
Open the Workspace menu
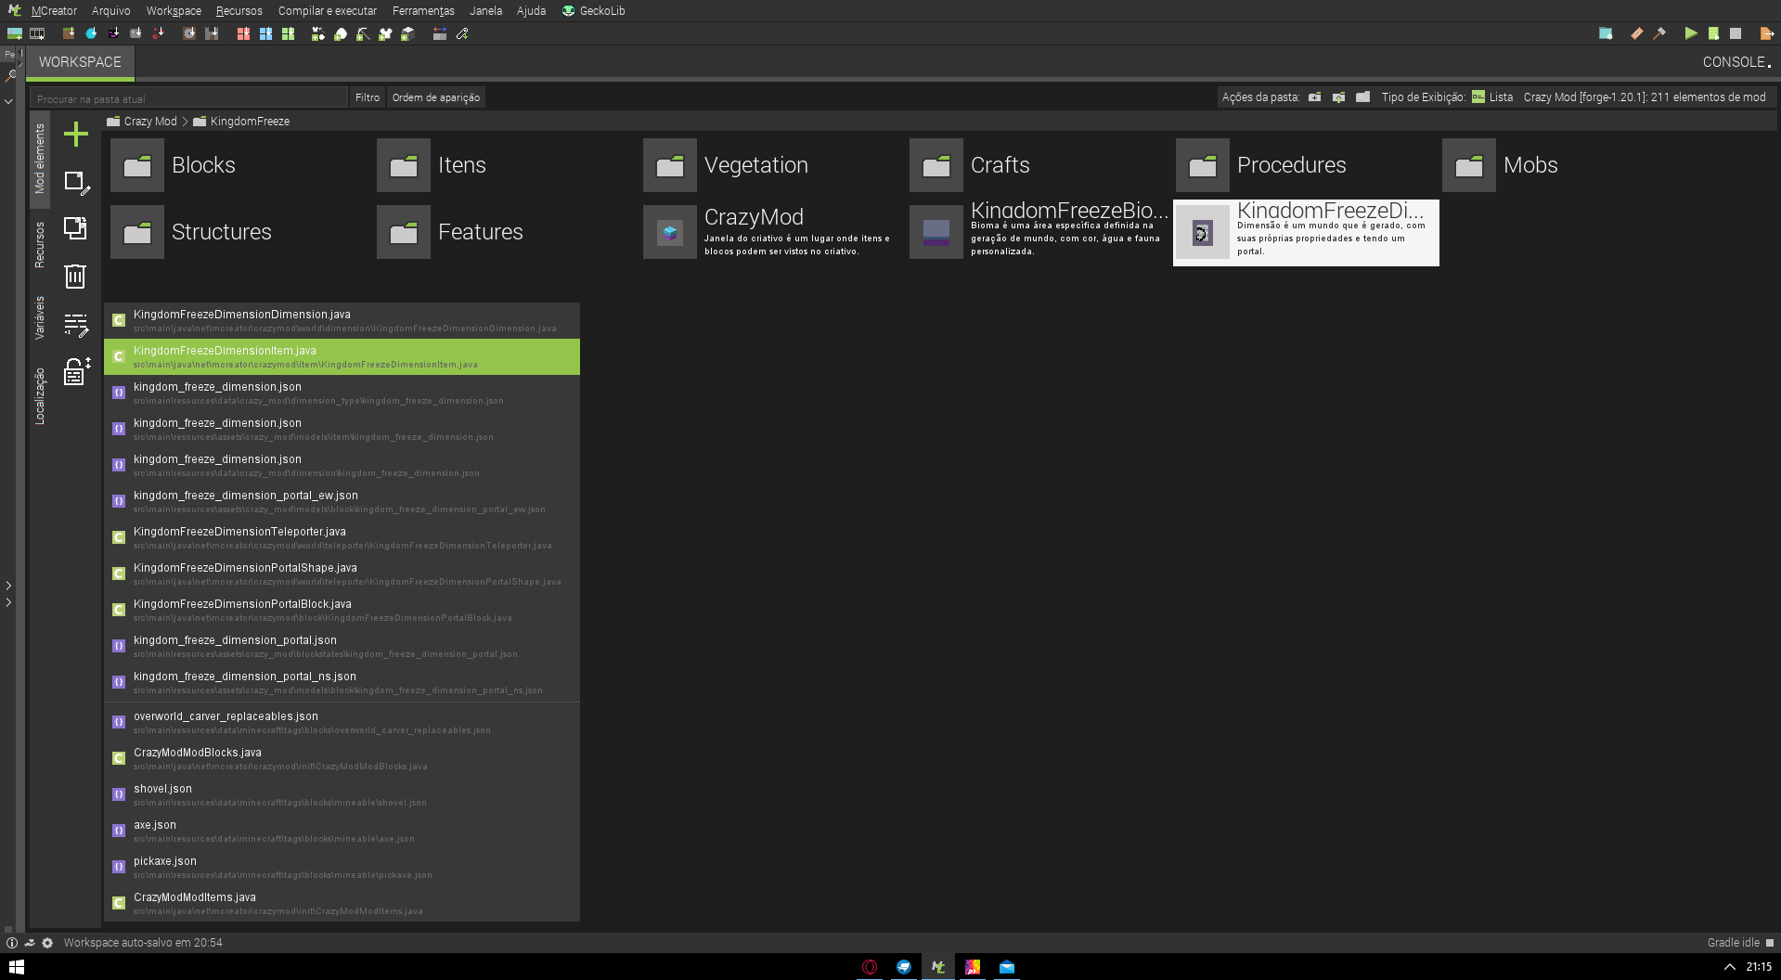(x=174, y=11)
